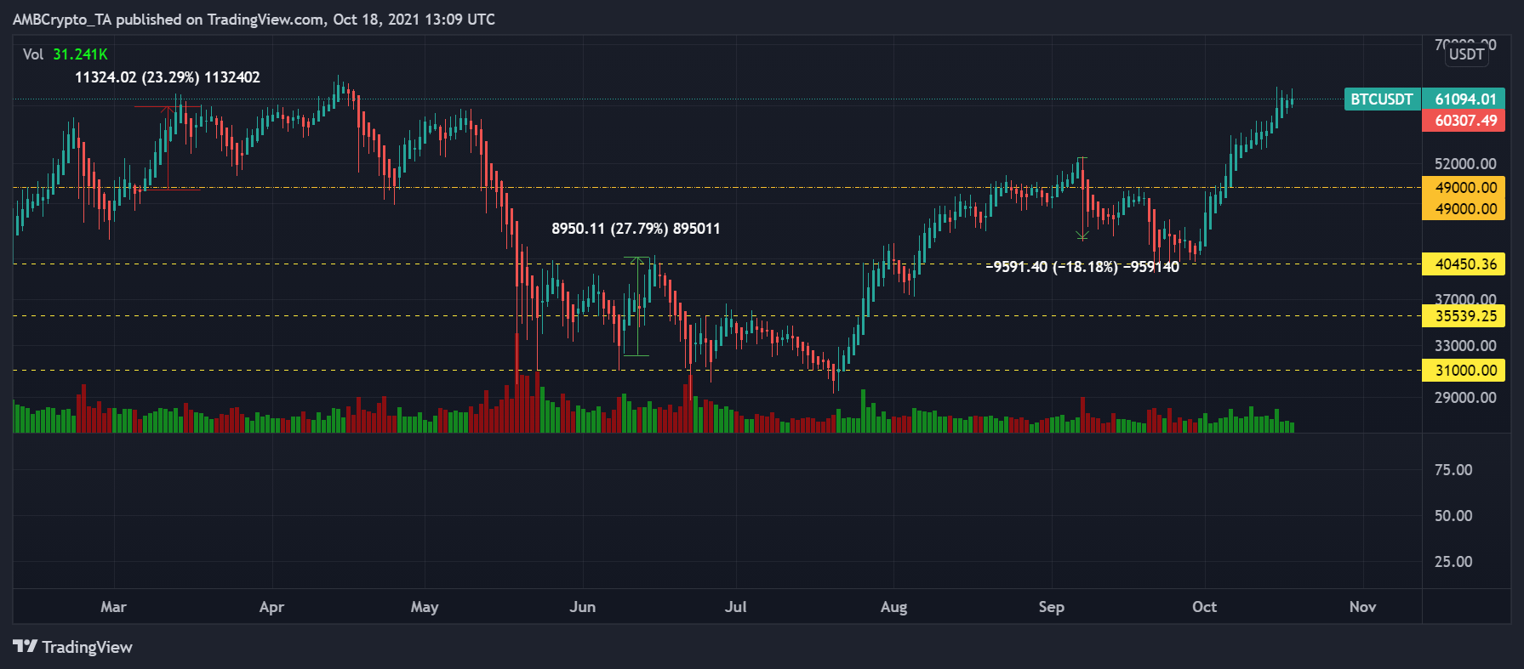
Task: Select the 11324.02 (23.29%) measurement text
Action: pyautogui.click(x=168, y=77)
